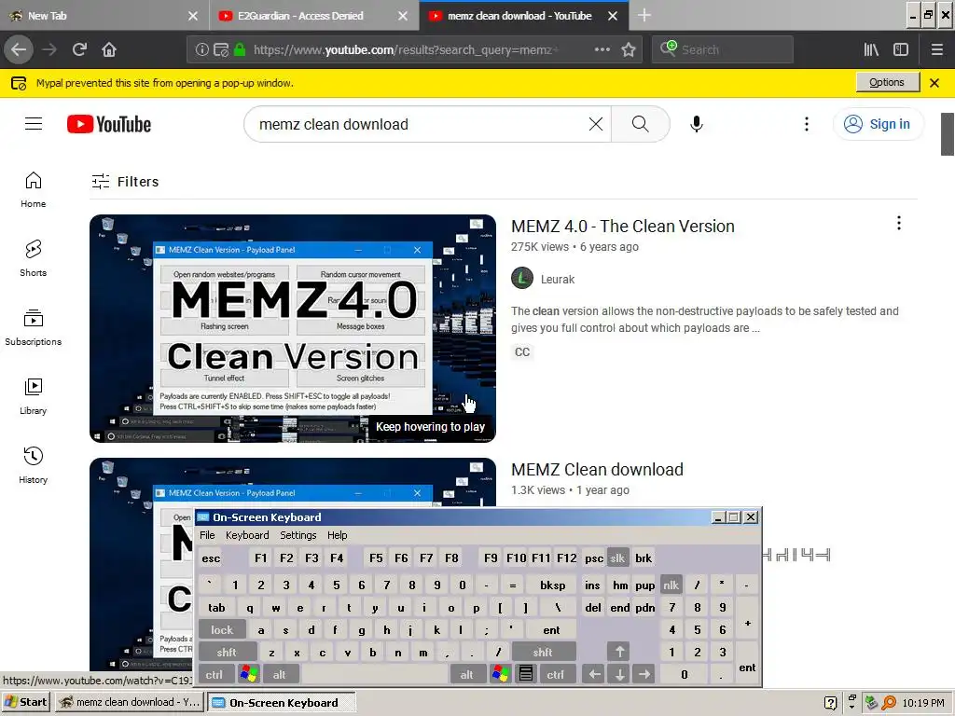The width and height of the screenshot is (955, 716).
Task: Go back with the browser back arrow
Action: 19,49
